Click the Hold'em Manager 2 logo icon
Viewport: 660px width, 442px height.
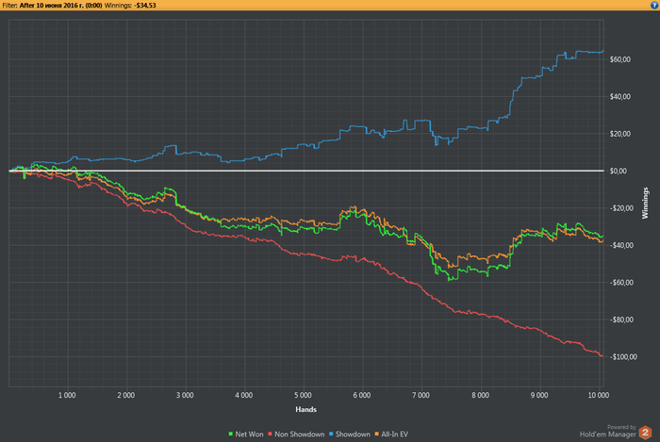point(645,433)
